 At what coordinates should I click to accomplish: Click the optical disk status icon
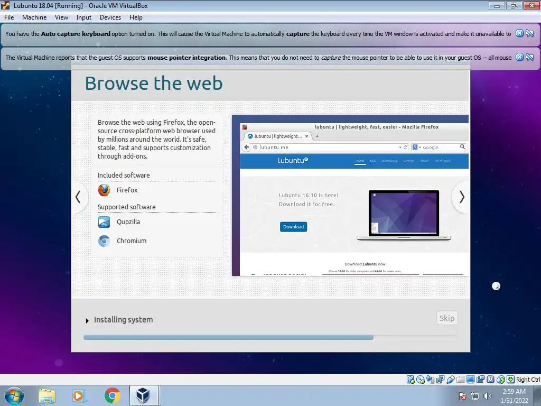pyautogui.click(x=420, y=380)
